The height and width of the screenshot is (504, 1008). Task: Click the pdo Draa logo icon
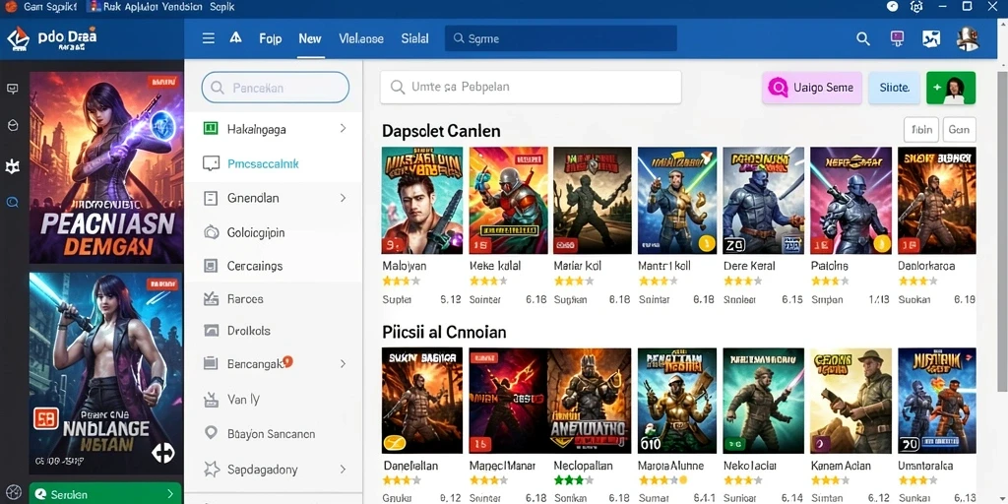point(18,39)
